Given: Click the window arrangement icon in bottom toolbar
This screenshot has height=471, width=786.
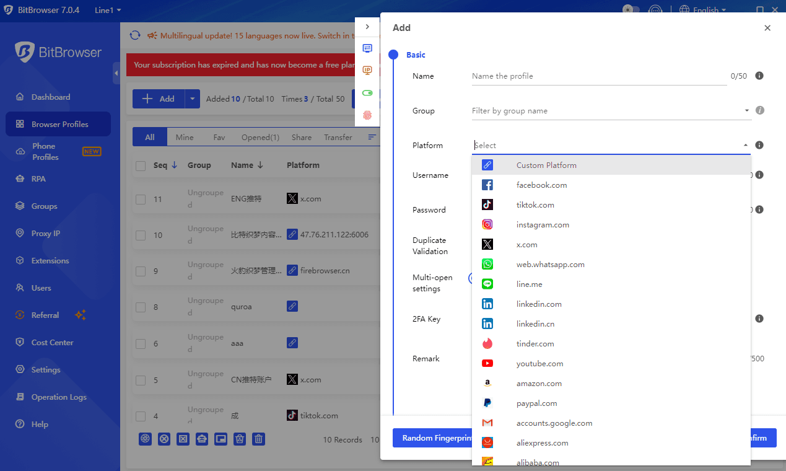Looking at the screenshot, I should tap(221, 439).
